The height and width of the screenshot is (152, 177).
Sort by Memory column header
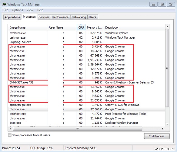(x=95, y=28)
